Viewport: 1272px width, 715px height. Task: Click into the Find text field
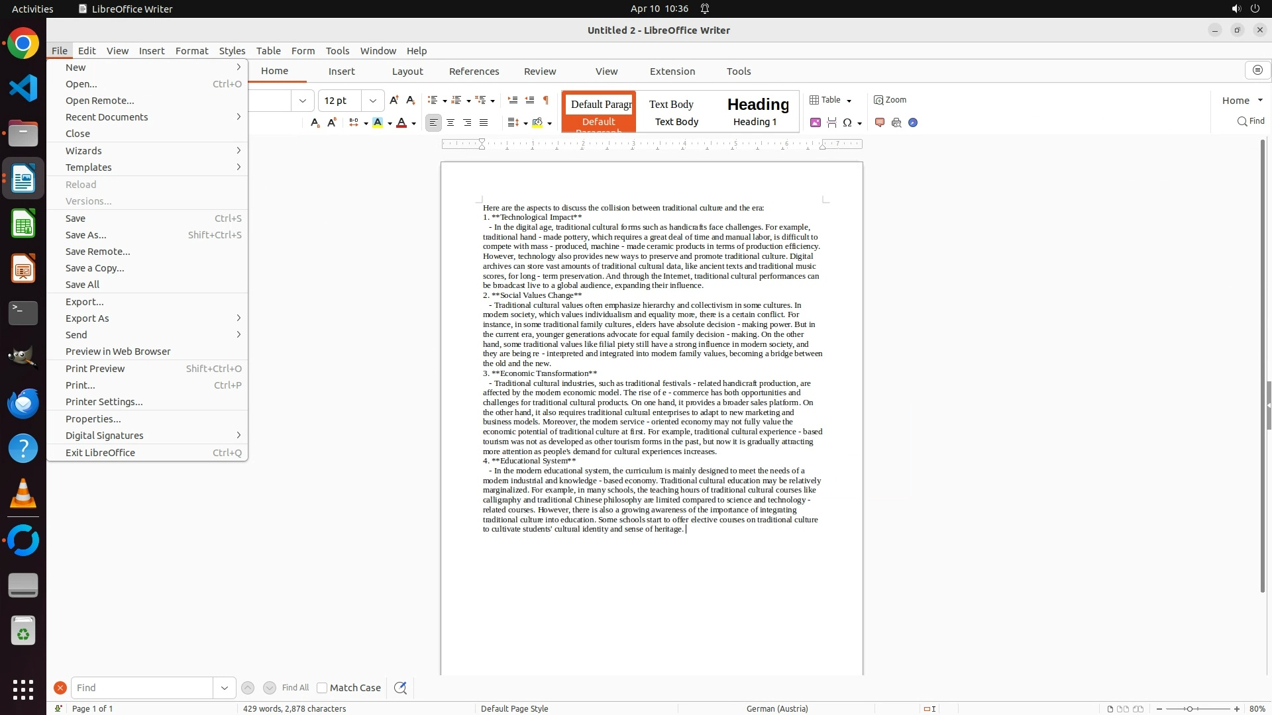point(142,688)
